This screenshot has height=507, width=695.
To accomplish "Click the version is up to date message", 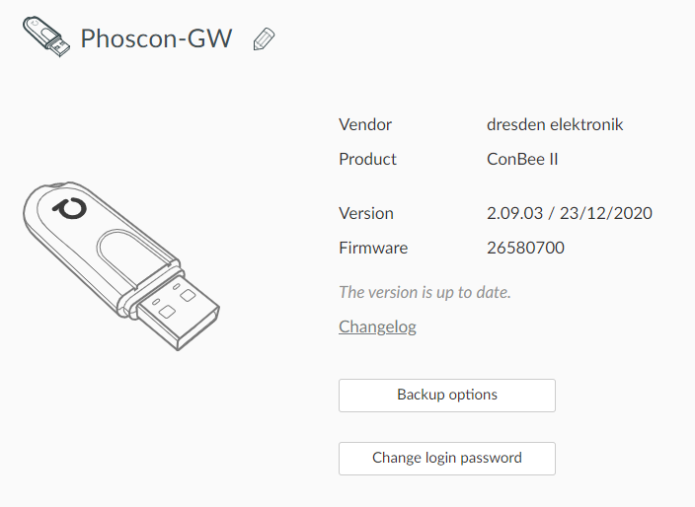I will (x=425, y=292).
